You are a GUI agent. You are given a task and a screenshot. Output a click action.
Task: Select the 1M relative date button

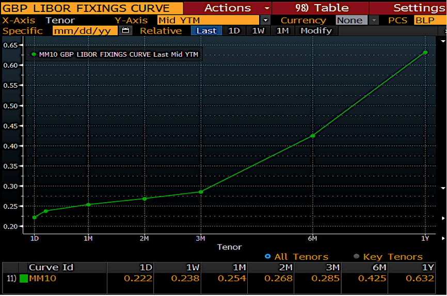point(282,31)
